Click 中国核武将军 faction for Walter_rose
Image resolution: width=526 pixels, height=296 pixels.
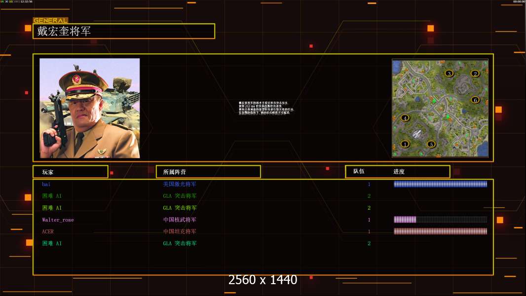coord(180,220)
